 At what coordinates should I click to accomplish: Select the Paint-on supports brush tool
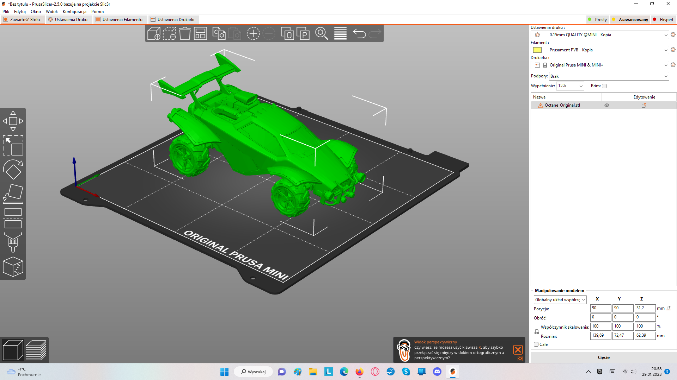tap(13, 242)
